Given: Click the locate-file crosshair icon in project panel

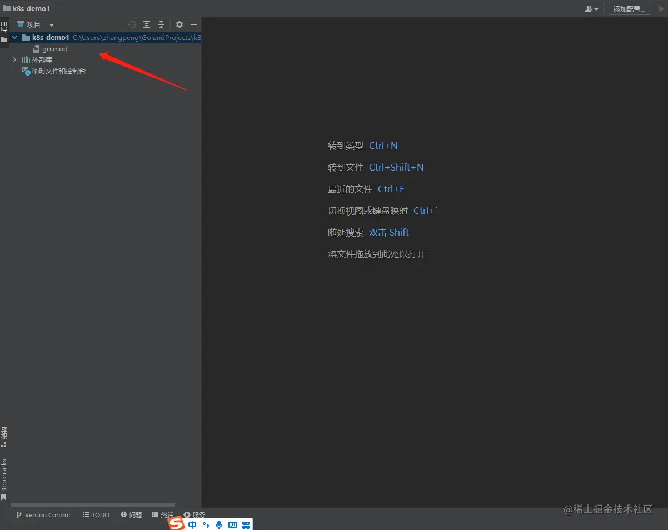Looking at the screenshot, I should pos(132,24).
